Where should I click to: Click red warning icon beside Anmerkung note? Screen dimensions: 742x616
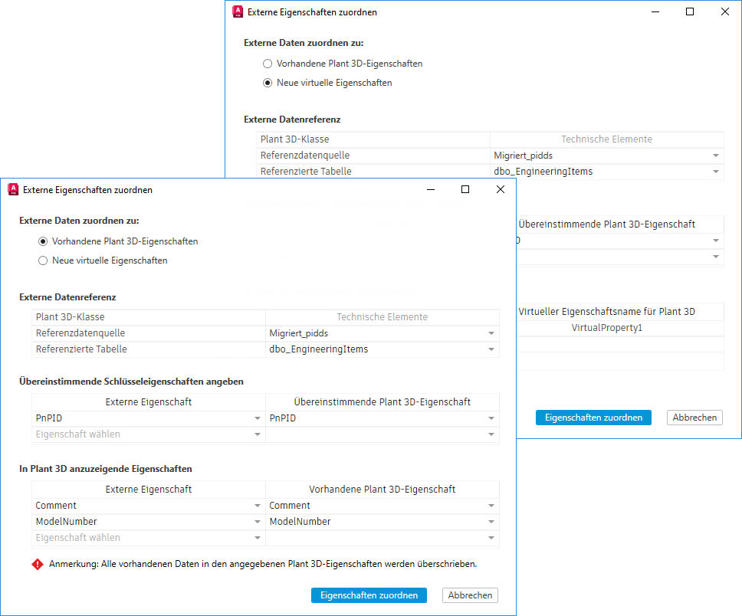click(38, 565)
